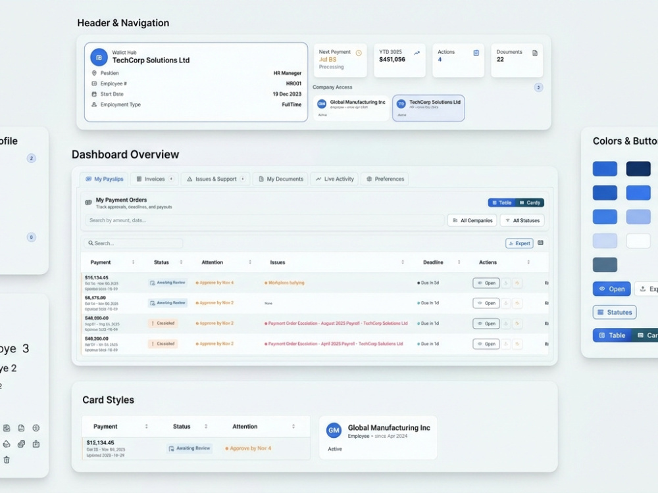This screenshot has width=658, height=493.
Task: Click the Export button above the table
Action: [x=519, y=243]
